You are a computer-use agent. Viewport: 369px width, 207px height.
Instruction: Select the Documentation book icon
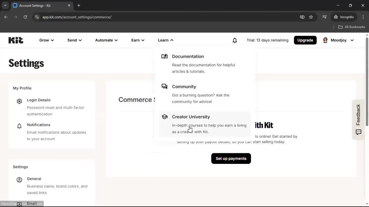(x=164, y=56)
